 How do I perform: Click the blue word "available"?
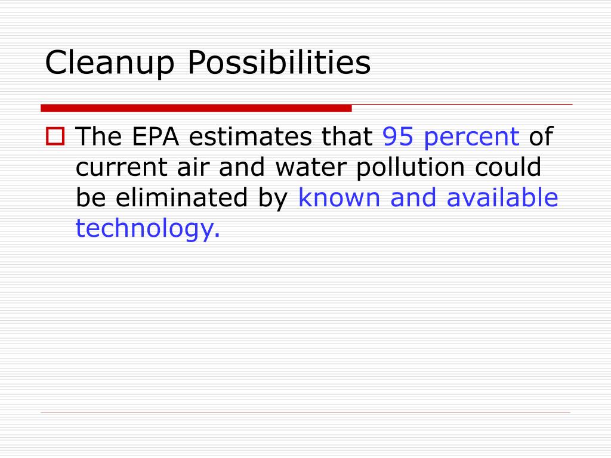tap(502, 197)
